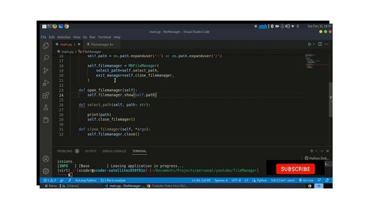Click the editor vertical scrollbar
The height and width of the screenshot is (206, 366).
(x=331, y=100)
